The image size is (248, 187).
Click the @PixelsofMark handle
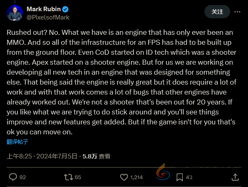(x=48, y=17)
